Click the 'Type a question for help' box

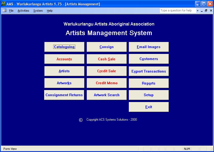tap(178, 10)
